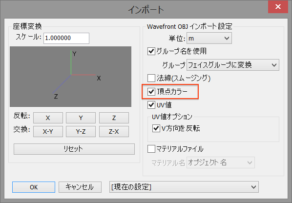Enable the 法線(スムージング) checkbox
Screen dimensions: 292x203
pos(151,78)
